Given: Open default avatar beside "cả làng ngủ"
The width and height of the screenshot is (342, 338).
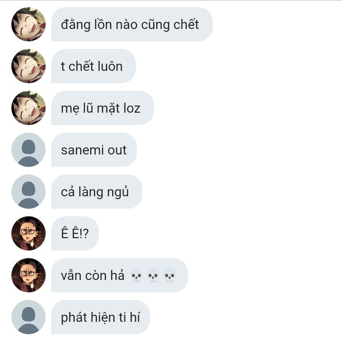Looking at the screenshot, I should 28,192.
